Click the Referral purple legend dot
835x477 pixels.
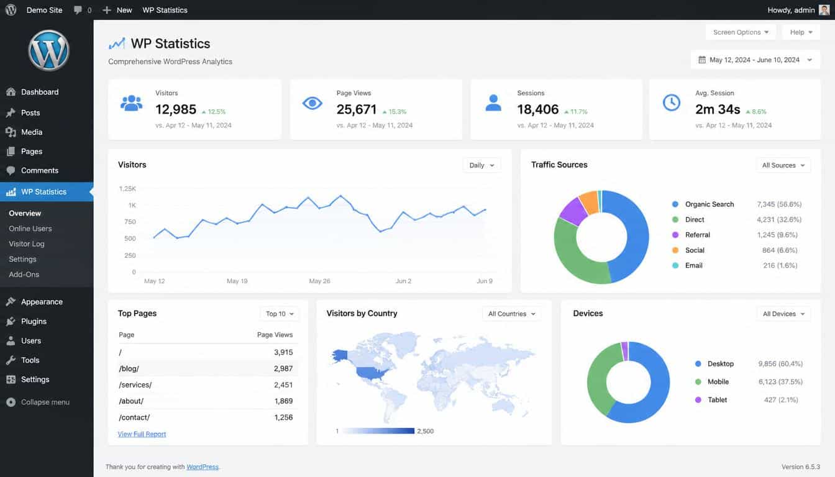pos(675,235)
